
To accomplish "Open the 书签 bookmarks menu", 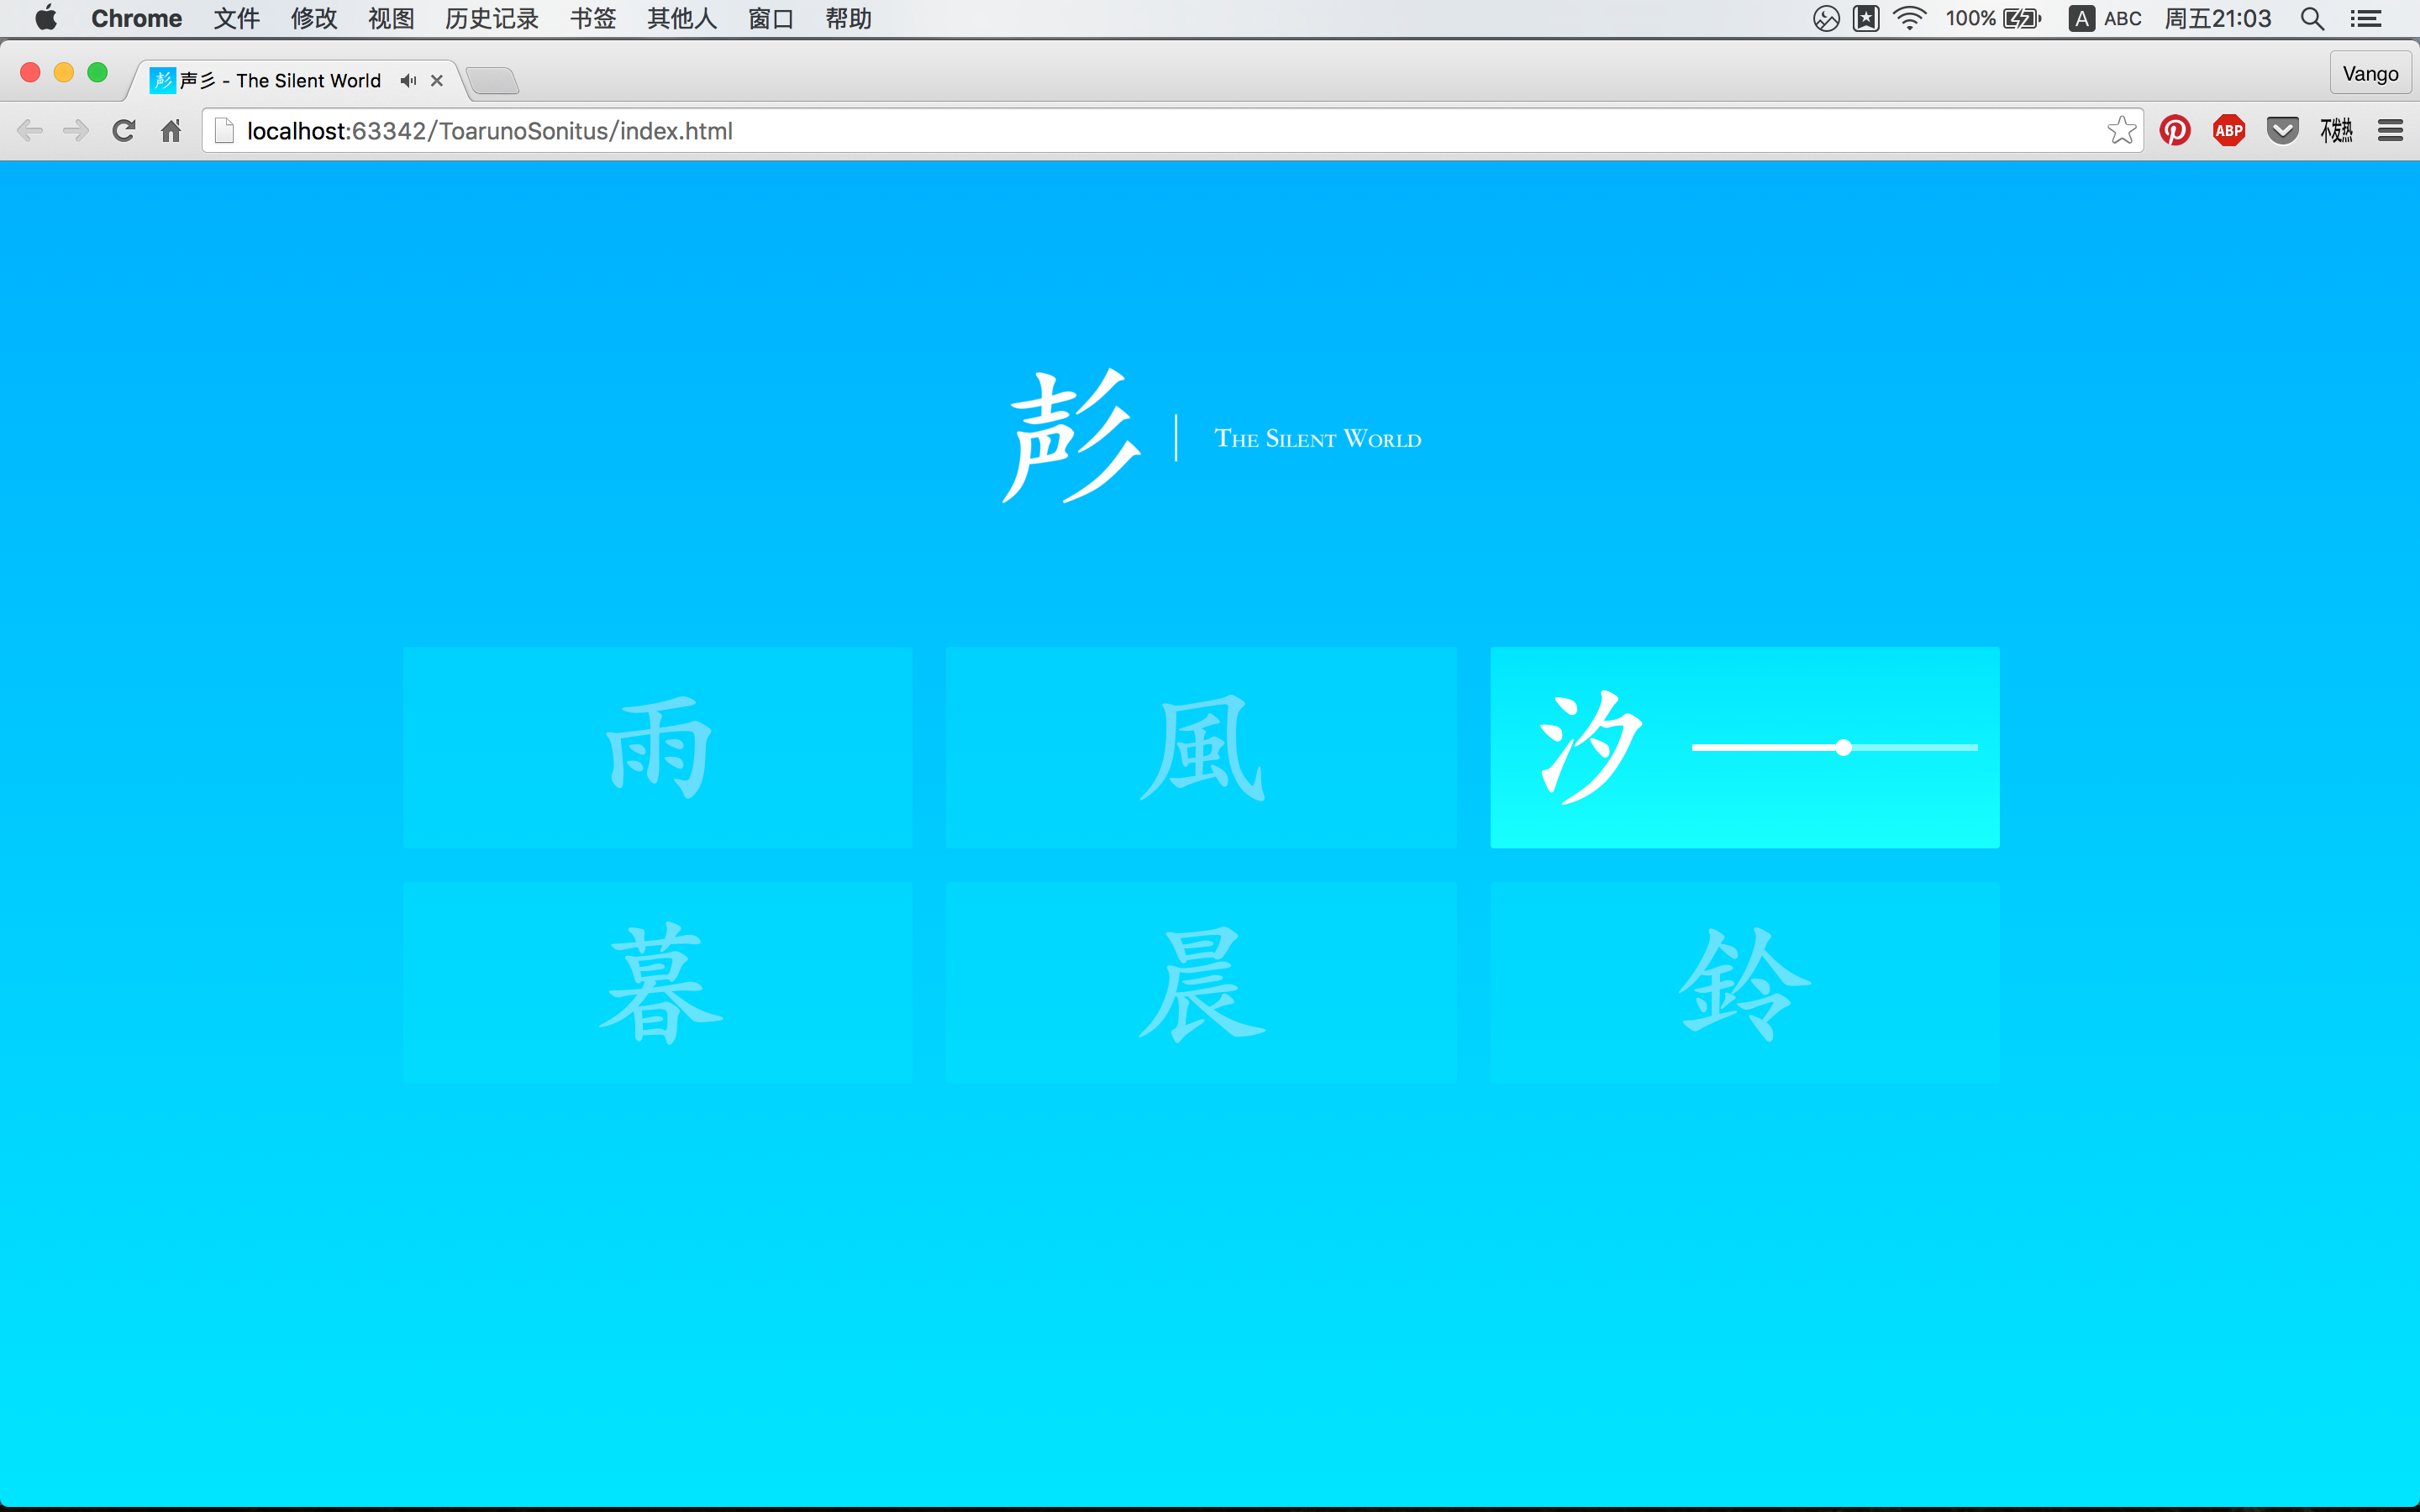I will [x=592, y=19].
